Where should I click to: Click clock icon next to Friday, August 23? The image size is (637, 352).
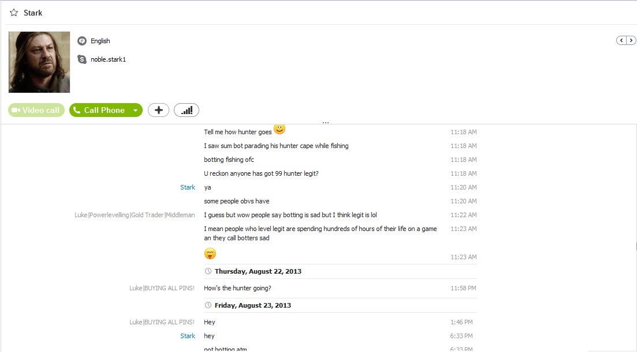coord(208,305)
